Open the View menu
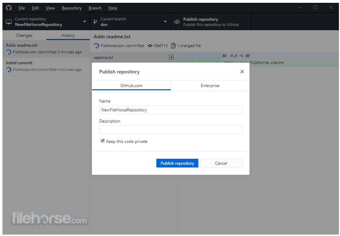This screenshot has width=340, height=236. (50, 8)
